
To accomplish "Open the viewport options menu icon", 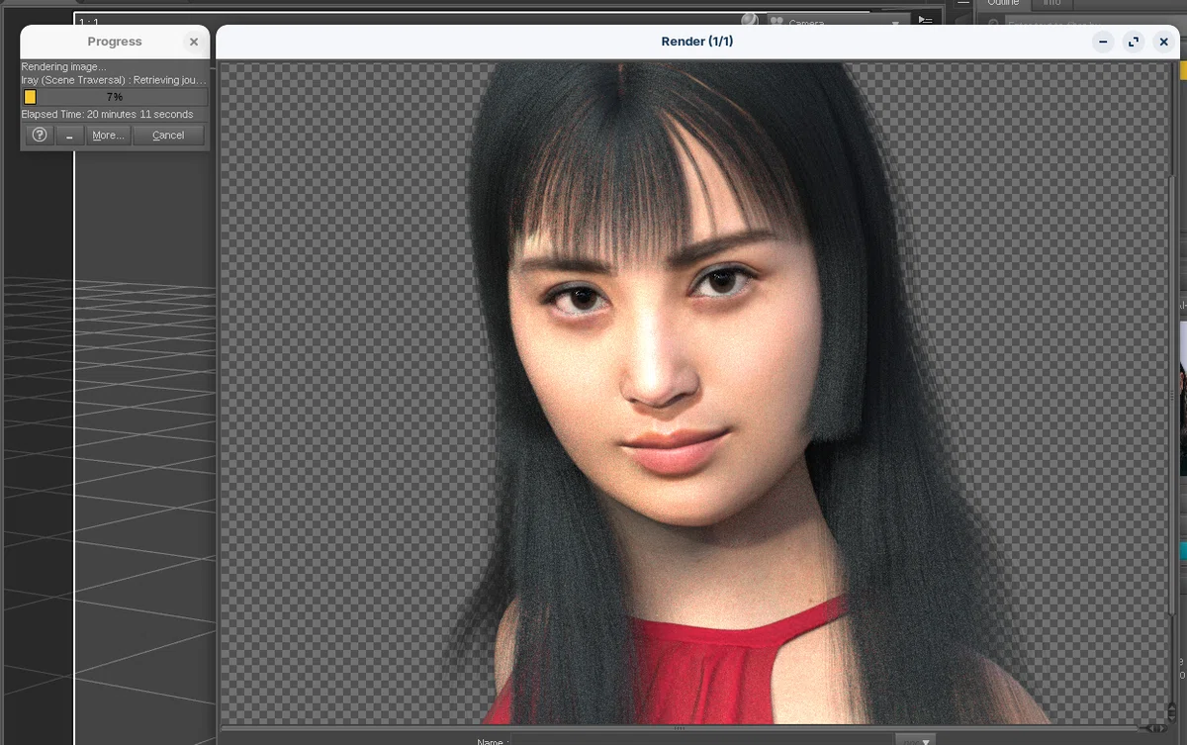I will (x=925, y=20).
